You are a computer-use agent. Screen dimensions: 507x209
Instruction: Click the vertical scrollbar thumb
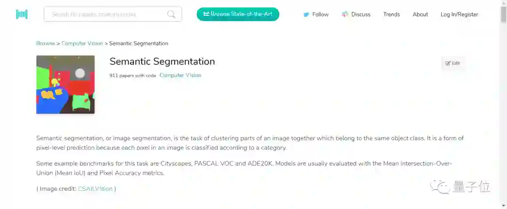click(x=503, y=14)
